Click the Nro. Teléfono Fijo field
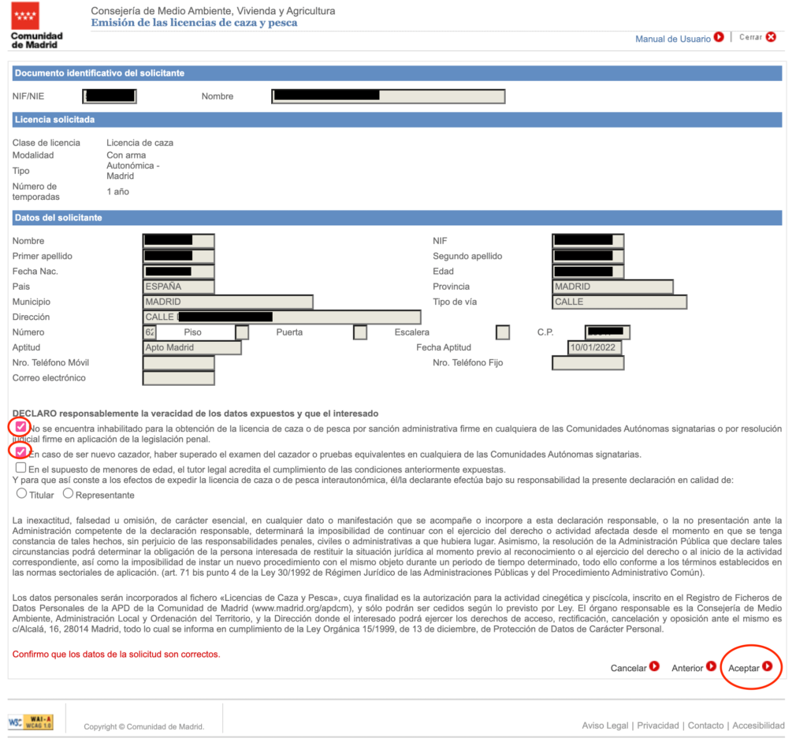807x753 pixels. (x=588, y=362)
